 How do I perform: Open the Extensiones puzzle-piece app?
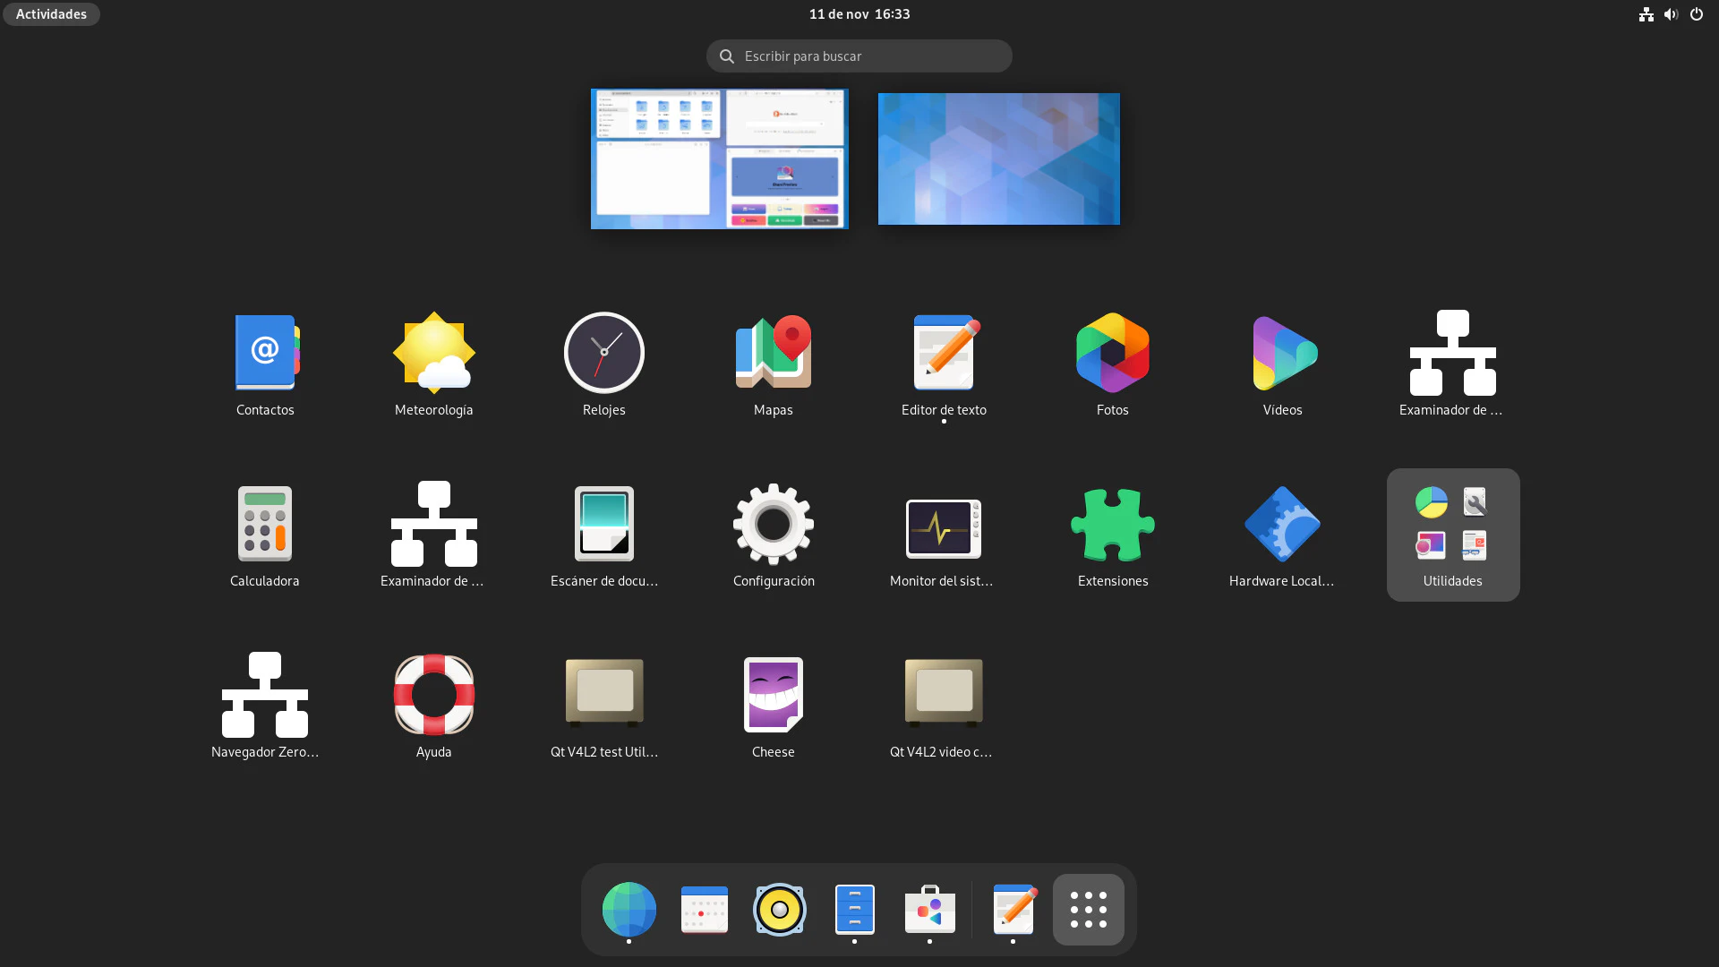coord(1113,525)
